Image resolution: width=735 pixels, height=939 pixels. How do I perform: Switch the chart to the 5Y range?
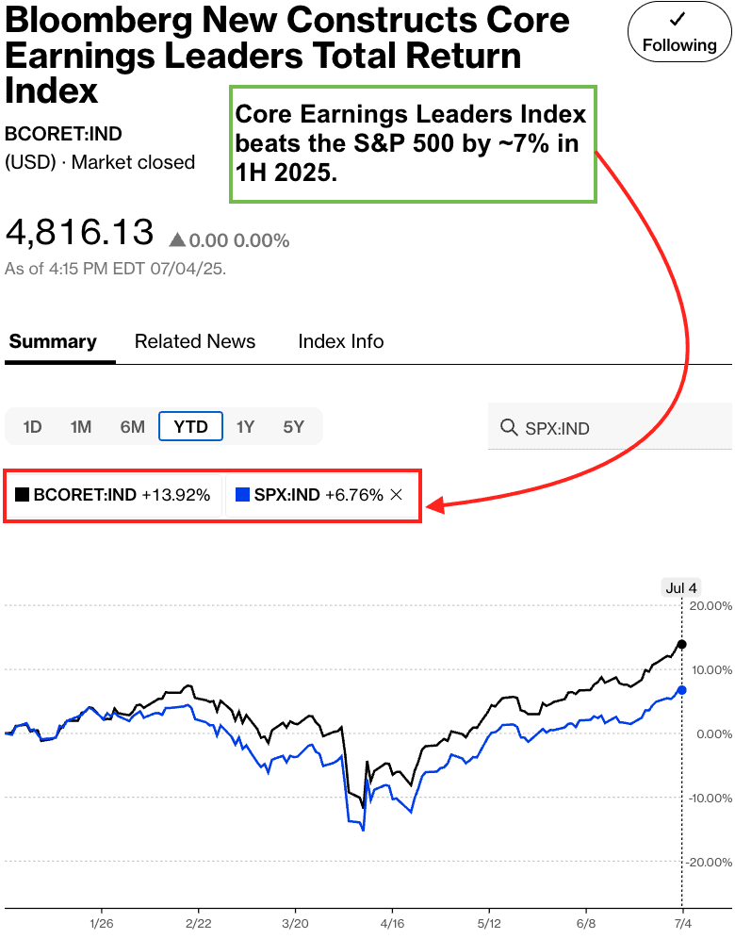(293, 427)
